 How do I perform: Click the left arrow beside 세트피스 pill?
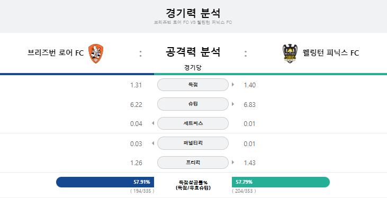(x=153, y=123)
